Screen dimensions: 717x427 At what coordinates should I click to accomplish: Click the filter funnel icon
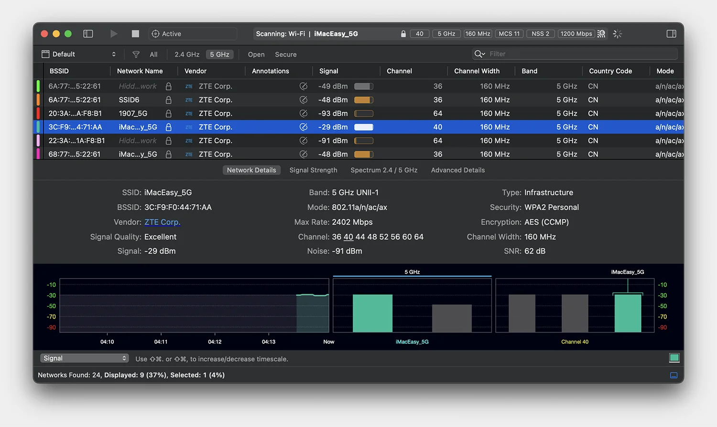pos(136,54)
